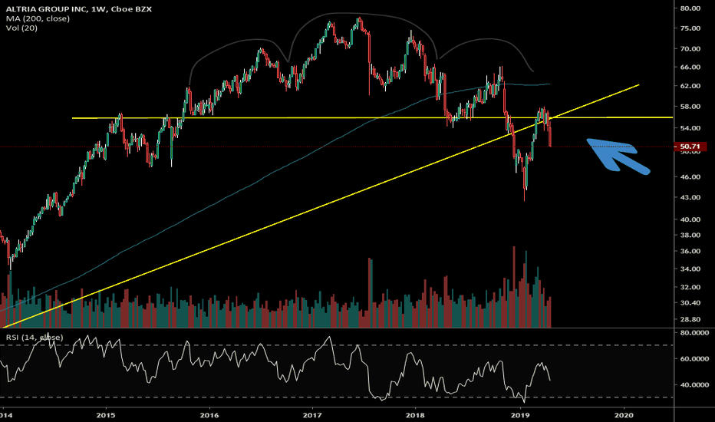Click the 80.0000 RSI scale label
Viewport: 715px width, 422px height.
coord(694,333)
